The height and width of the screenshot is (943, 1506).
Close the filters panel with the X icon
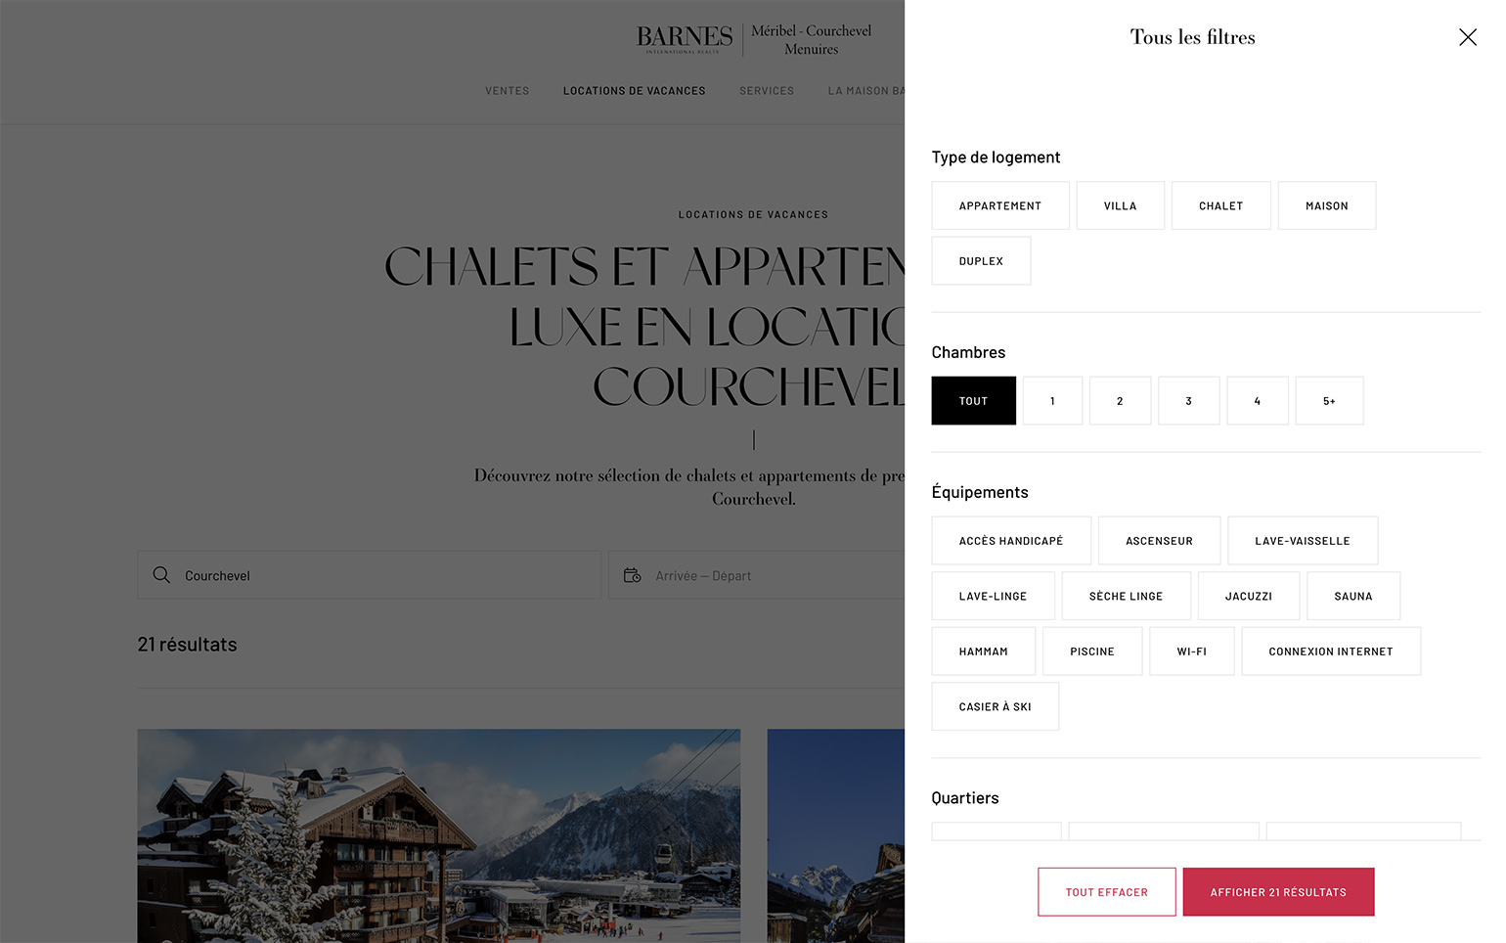(1467, 37)
